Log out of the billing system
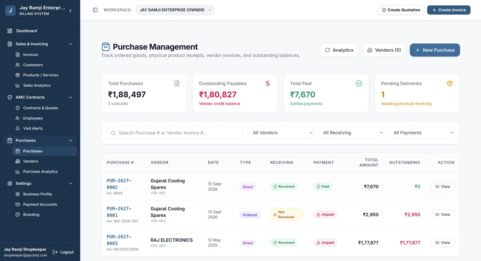The width and height of the screenshot is (481, 261). (x=63, y=252)
